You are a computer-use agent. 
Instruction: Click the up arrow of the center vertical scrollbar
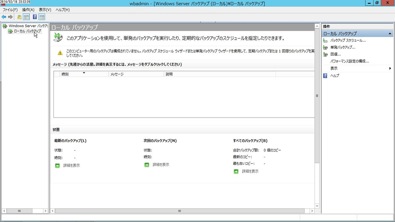[x=317, y=27]
